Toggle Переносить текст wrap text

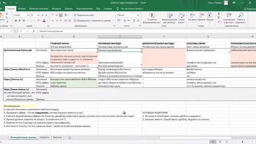click(84, 15)
